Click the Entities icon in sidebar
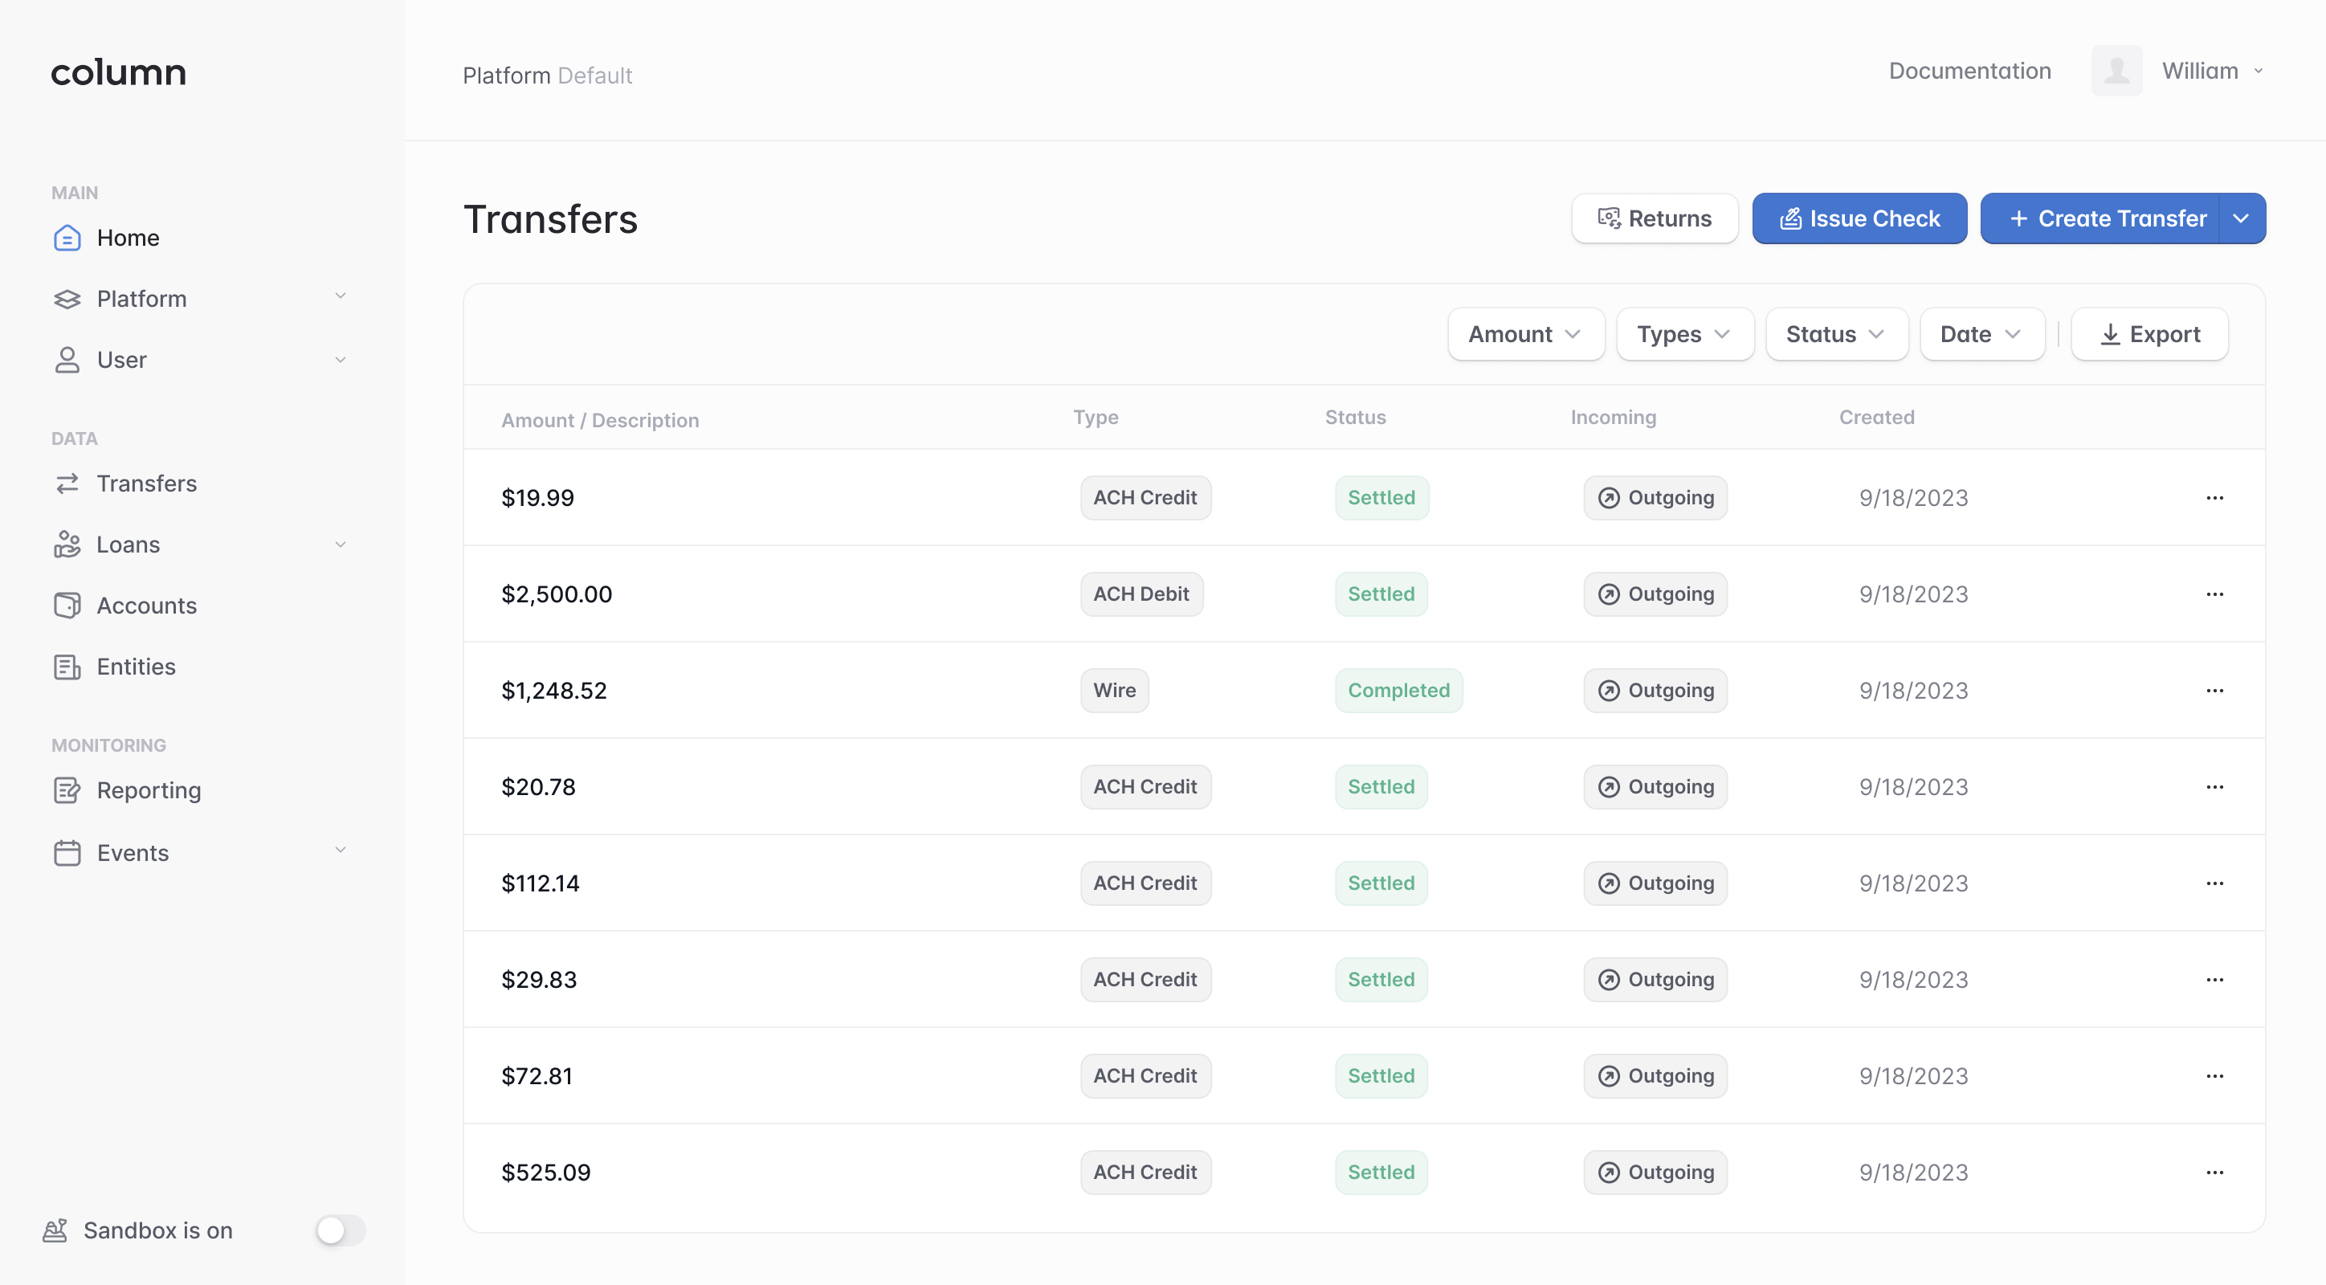 click(x=65, y=665)
